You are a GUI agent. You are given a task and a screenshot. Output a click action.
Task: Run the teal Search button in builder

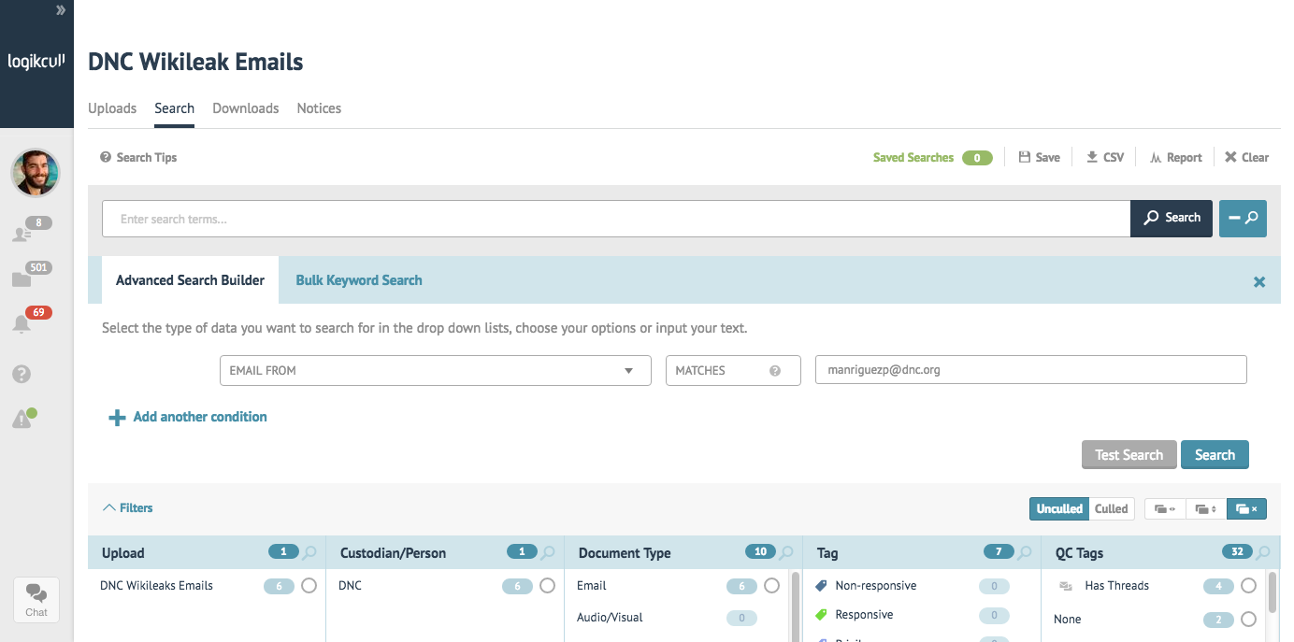(1215, 454)
